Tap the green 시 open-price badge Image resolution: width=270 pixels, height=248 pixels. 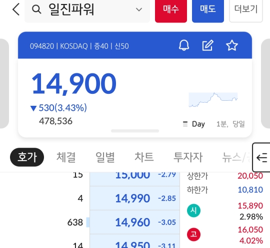click(193, 211)
